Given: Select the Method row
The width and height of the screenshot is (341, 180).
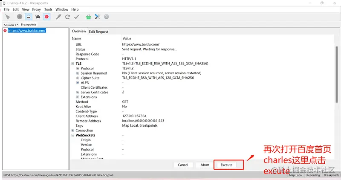Looking at the screenshot, I should click(x=202, y=102).
